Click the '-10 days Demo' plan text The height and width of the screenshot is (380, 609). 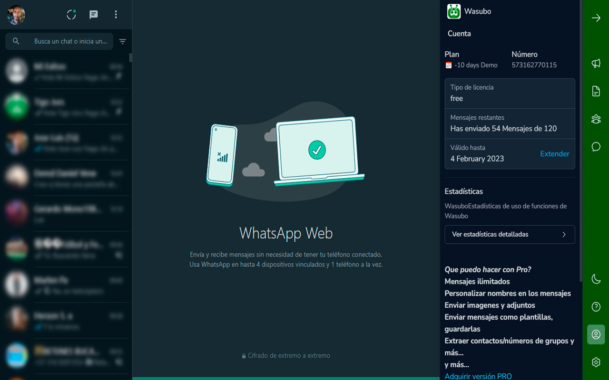[x=476, y=65]
